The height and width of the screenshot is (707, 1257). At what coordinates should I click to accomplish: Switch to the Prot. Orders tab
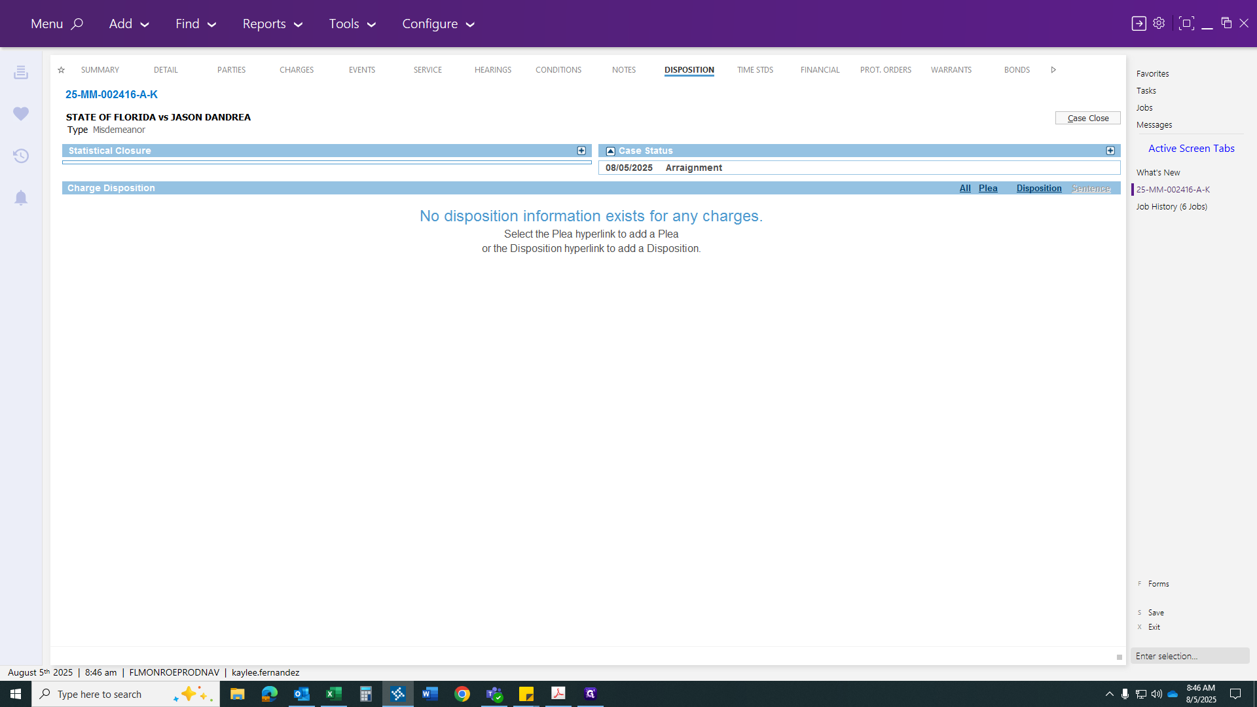886,70
